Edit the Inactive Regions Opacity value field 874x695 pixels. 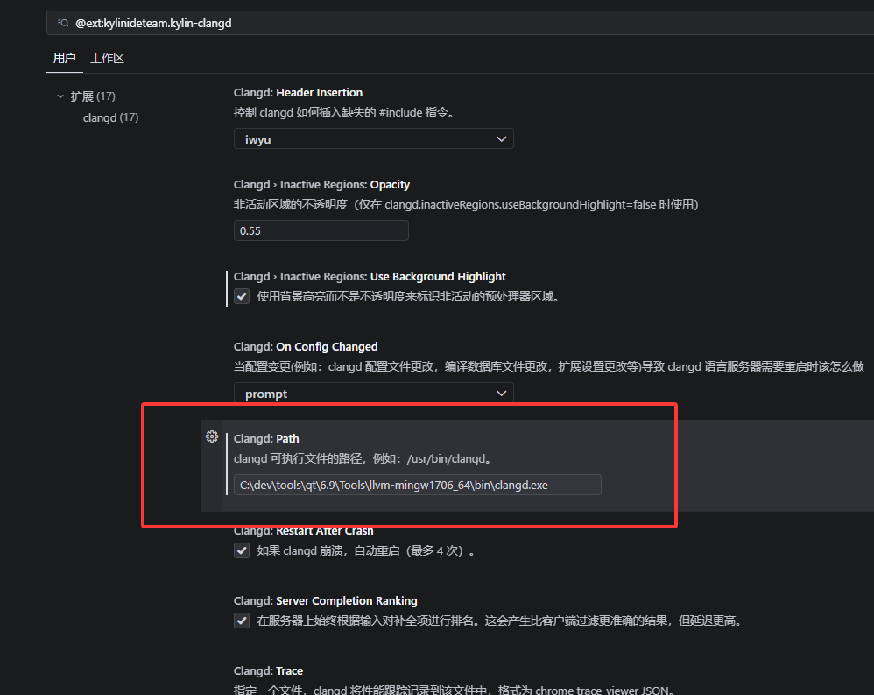321,230
